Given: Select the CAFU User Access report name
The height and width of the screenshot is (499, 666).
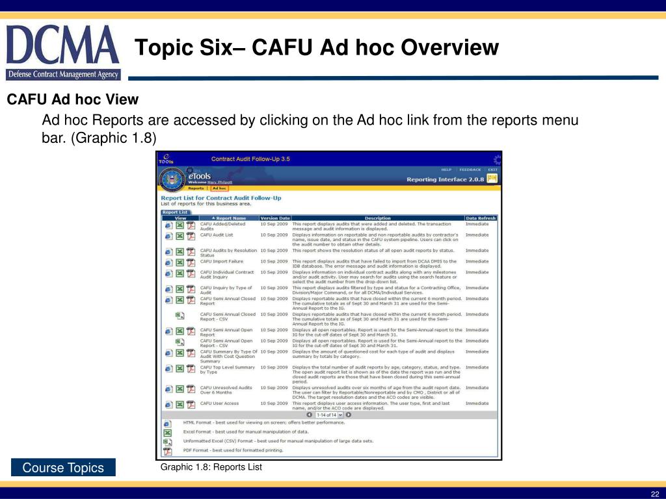Looking at the screenshot, I should [219, 403].
